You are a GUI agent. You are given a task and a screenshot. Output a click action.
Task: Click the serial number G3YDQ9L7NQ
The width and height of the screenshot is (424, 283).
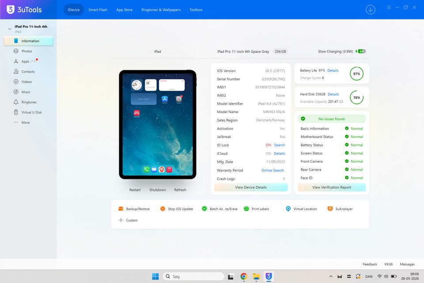click(273, 79)
